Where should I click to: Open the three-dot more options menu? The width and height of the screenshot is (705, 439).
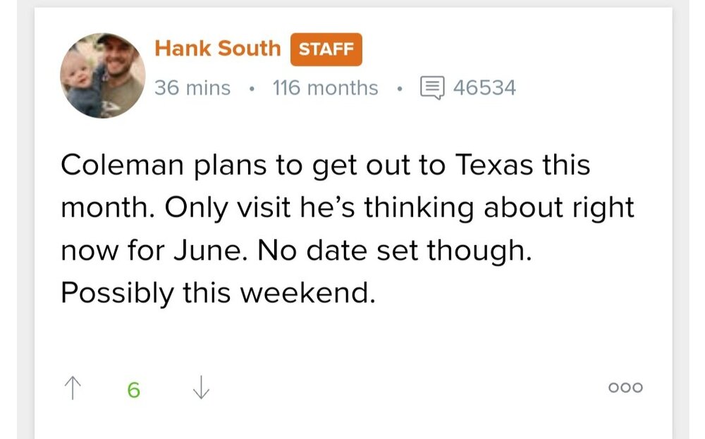pyautogui.click(x=625, y=388)
